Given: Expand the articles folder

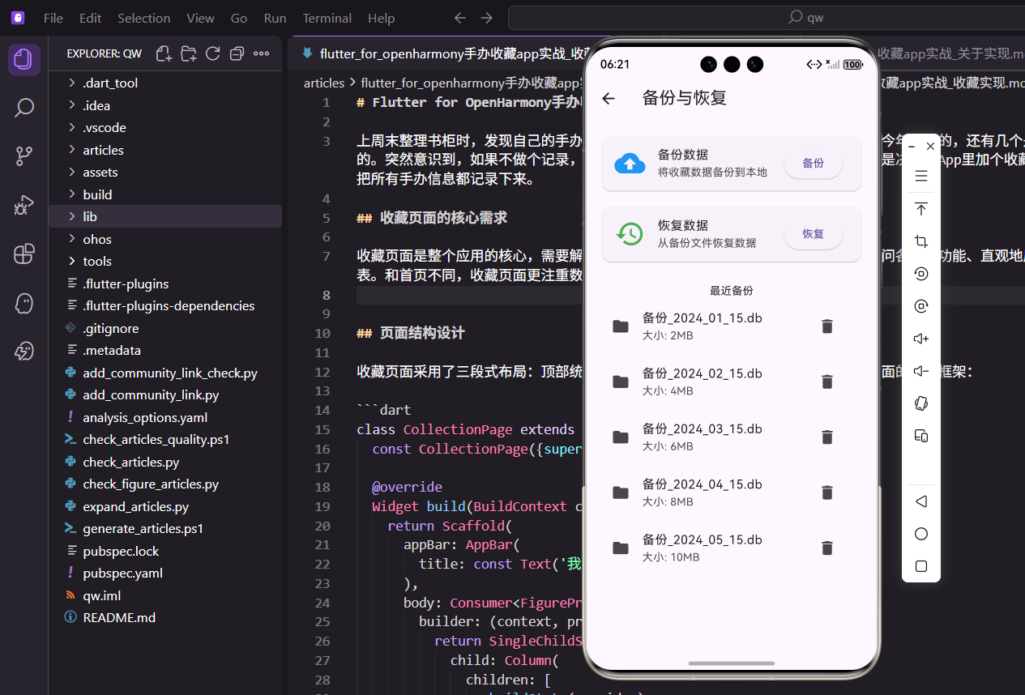Looking at the screenshot, I should pyautogui.click(x=165, y=150).
